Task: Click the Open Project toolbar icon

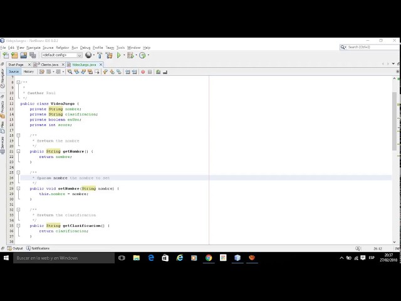Action: (x=24, y=55)
